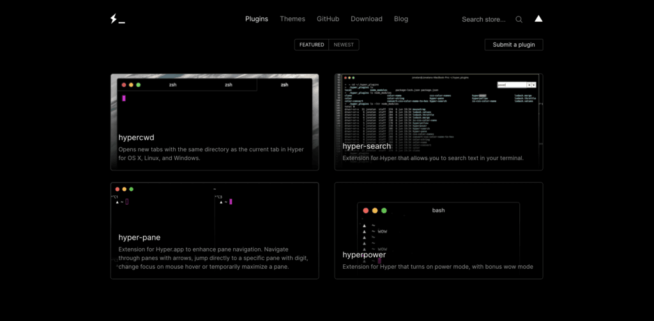Focus the Search store input field
Viewport: 654px width, 321px height.
click(x=484, y=19)
